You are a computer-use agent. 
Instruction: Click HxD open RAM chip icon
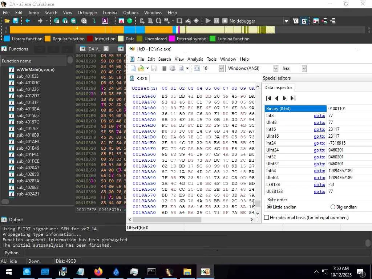tap(164, 68)
